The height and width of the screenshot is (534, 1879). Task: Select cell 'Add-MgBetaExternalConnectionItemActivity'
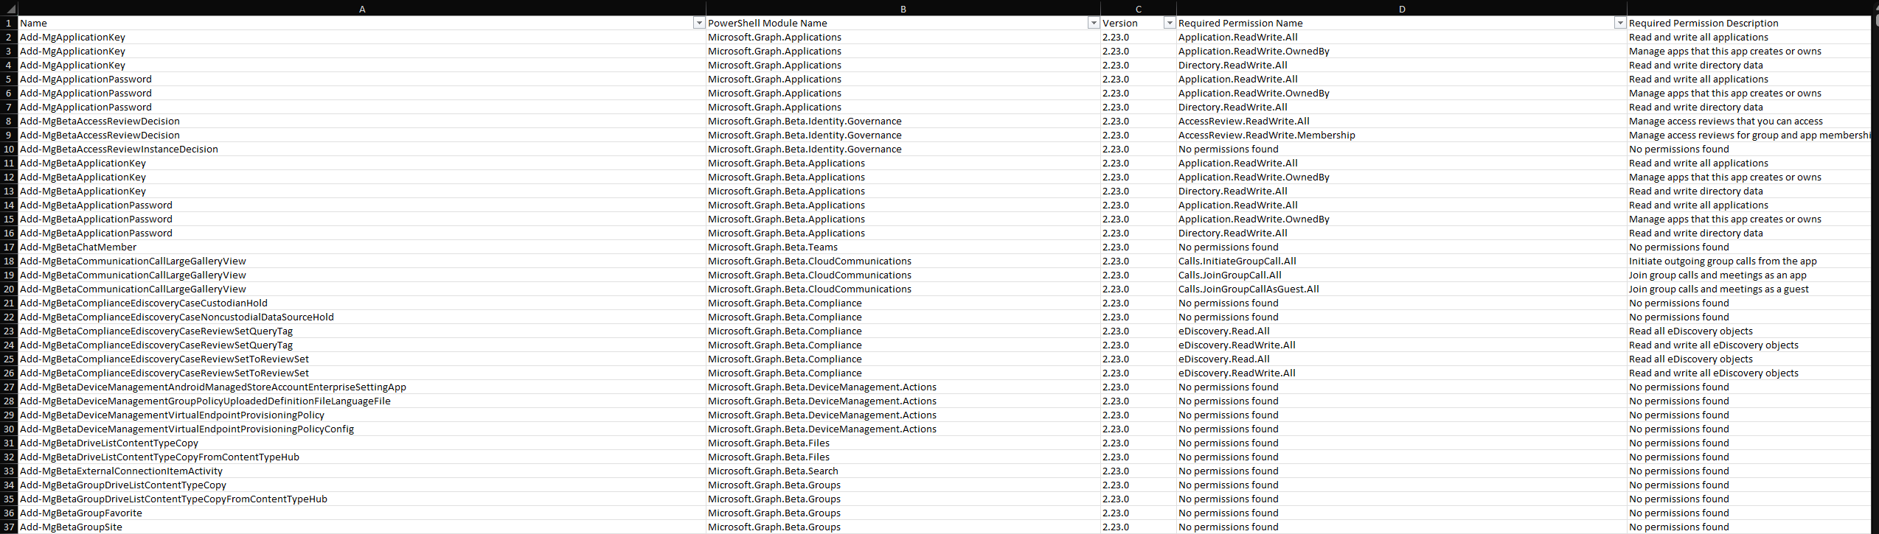[x=362, y=471]
